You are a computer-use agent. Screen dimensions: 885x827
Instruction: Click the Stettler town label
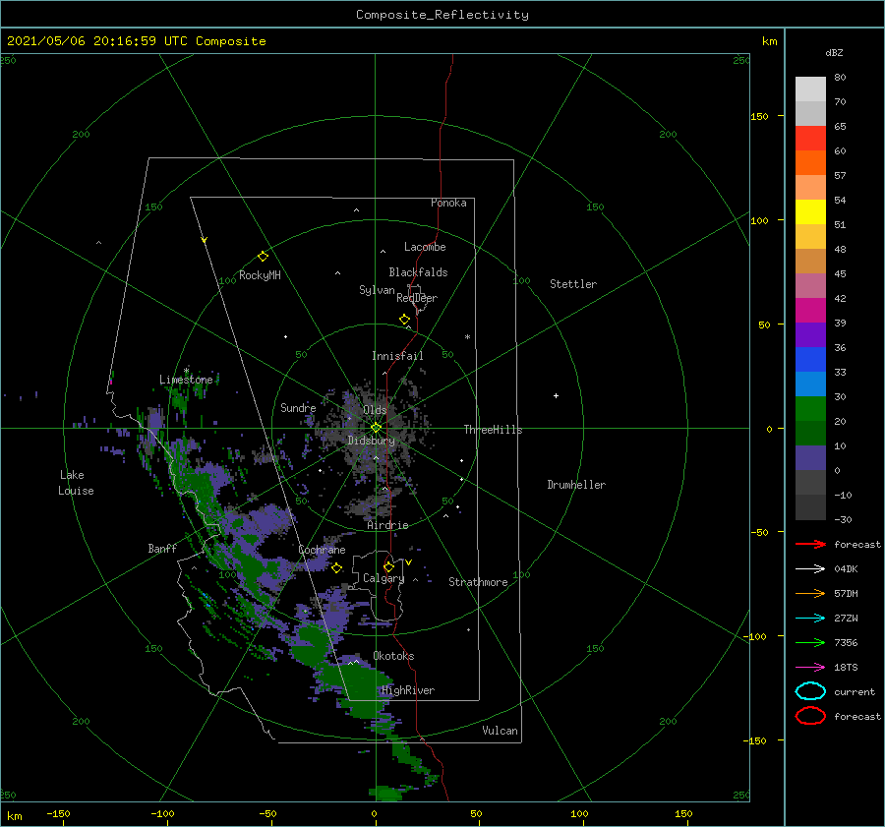[x=573, y=284]
